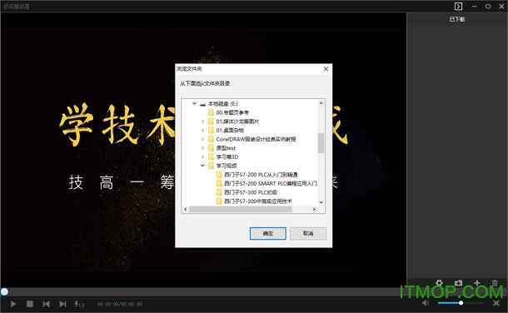Select the 西门子S7-300 PLC初级 folder

pyautogui.click(x=247, y=192)
